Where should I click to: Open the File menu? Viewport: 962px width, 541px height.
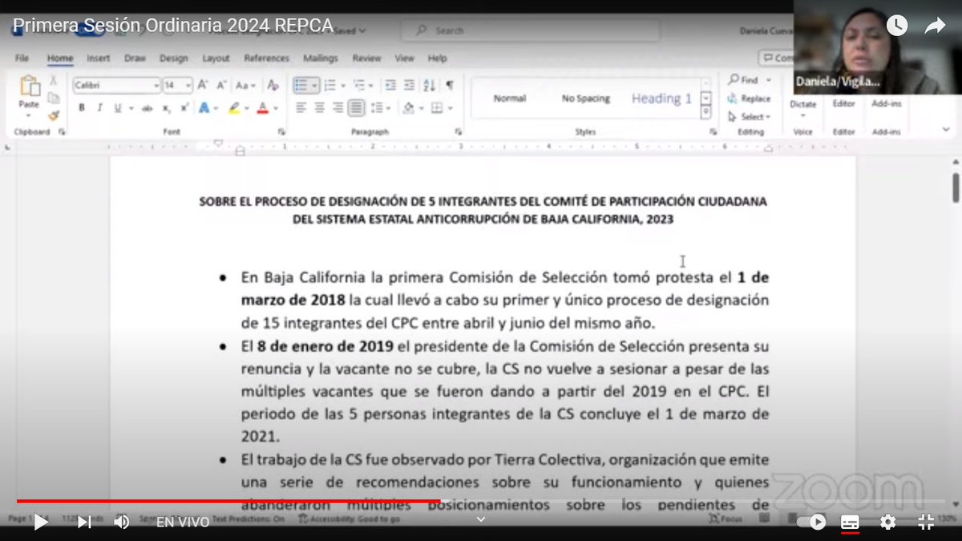coord(22,59)
